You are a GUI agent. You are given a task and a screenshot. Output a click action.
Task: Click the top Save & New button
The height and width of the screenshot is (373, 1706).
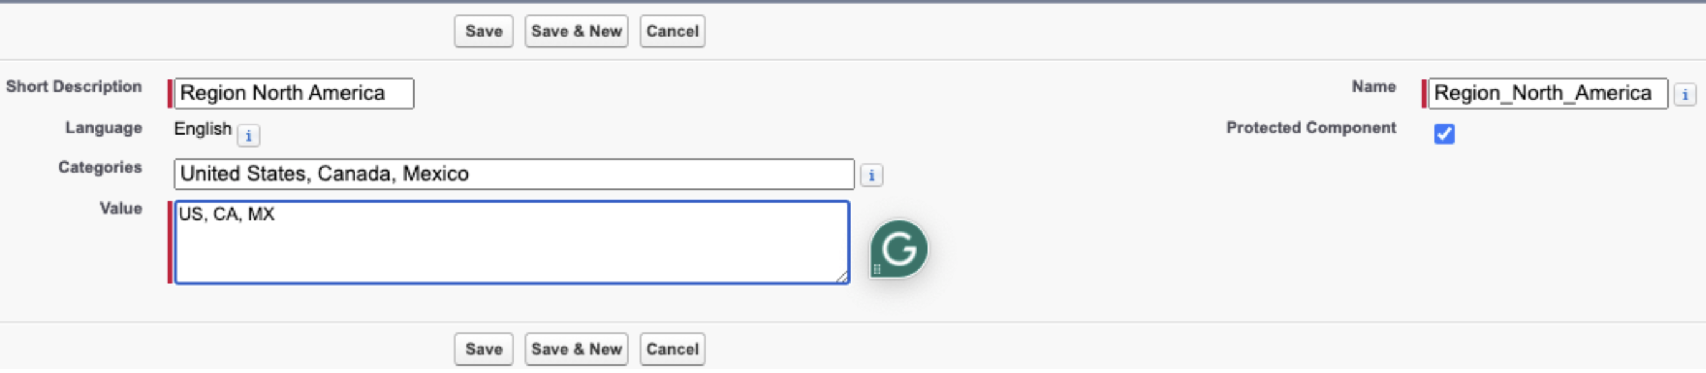point(576,31)
